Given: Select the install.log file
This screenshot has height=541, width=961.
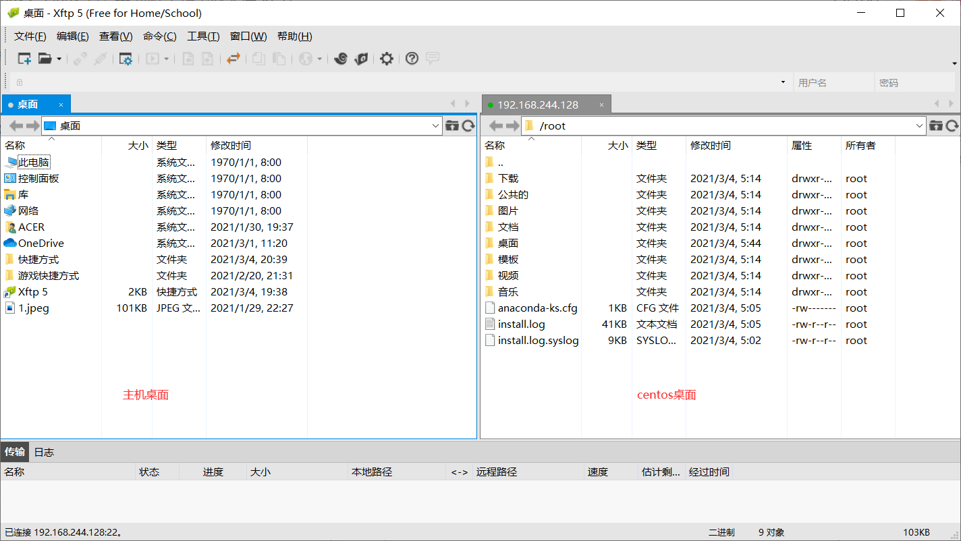Looking at the screenshot, I should tap(522, 324).
